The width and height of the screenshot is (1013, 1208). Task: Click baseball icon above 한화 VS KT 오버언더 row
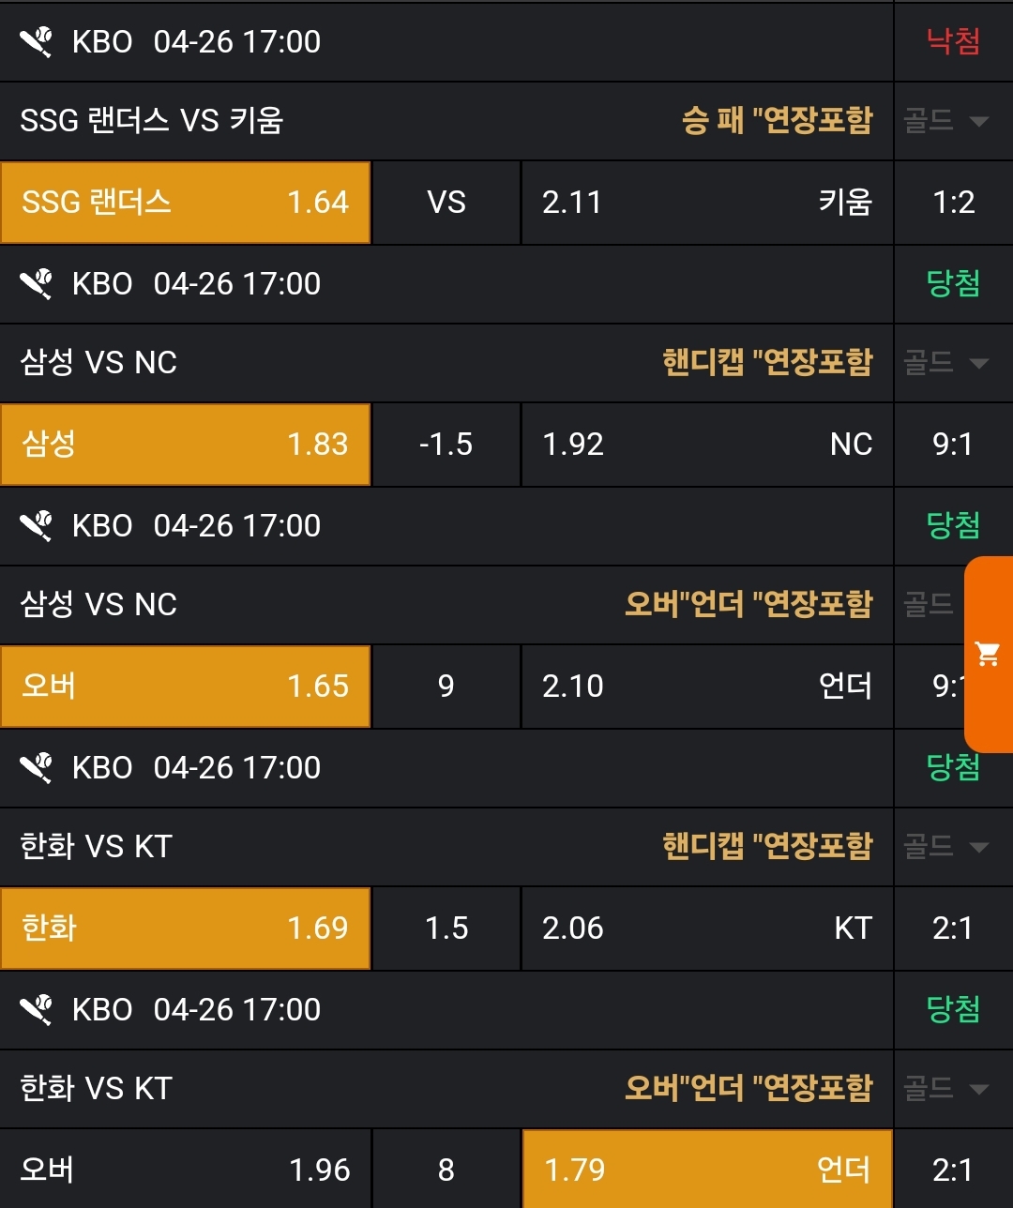(x=38, y=1010)
